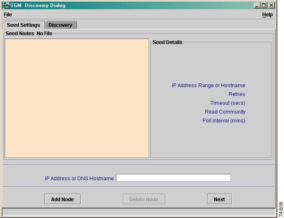
Task: Click the Poll Interval (mins) label
Action: [x=224, y=121]
